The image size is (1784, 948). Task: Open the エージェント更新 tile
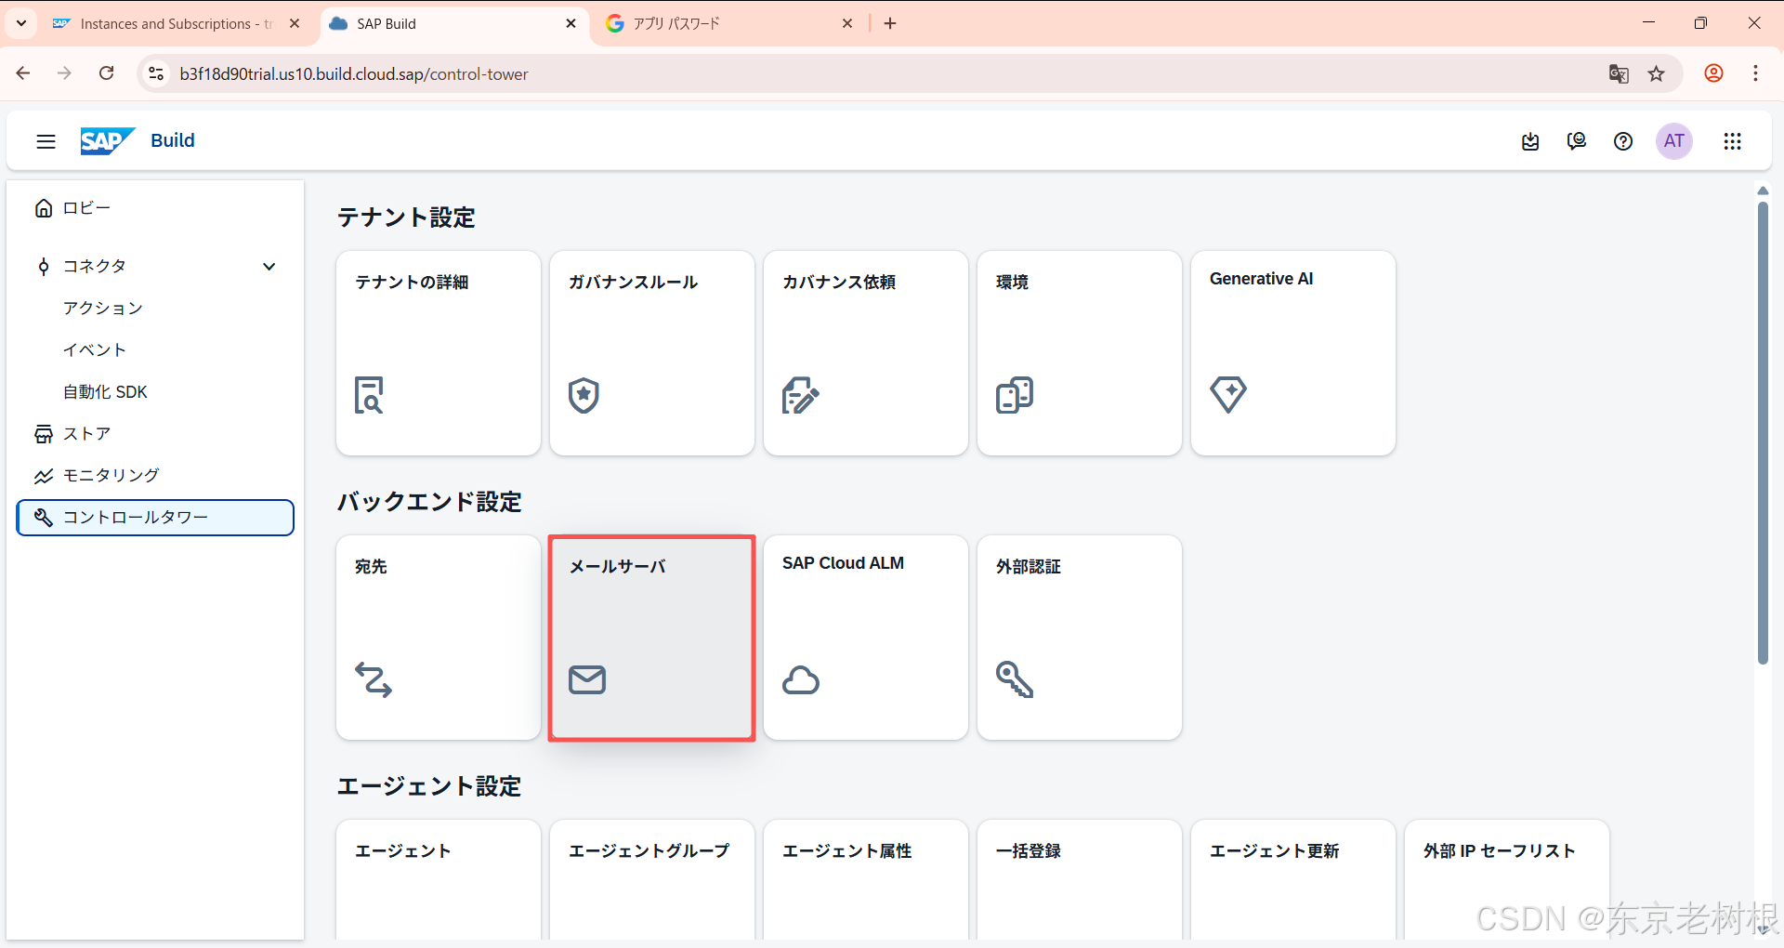coord(1293,880)
